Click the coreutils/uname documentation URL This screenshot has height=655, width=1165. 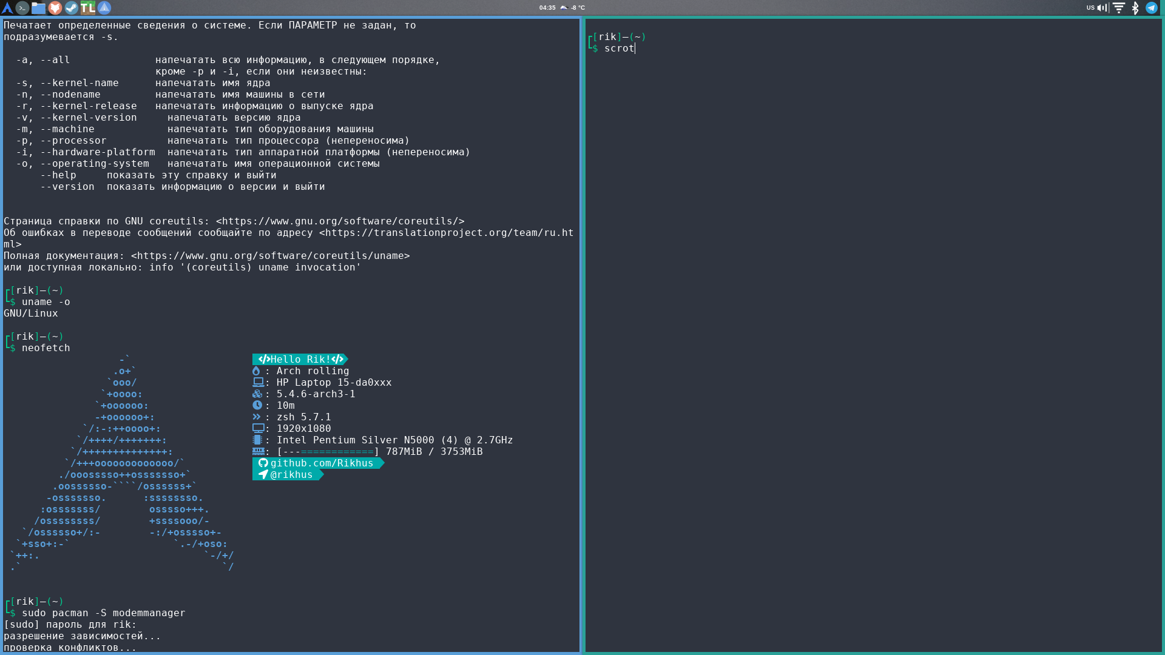[271, 255]
